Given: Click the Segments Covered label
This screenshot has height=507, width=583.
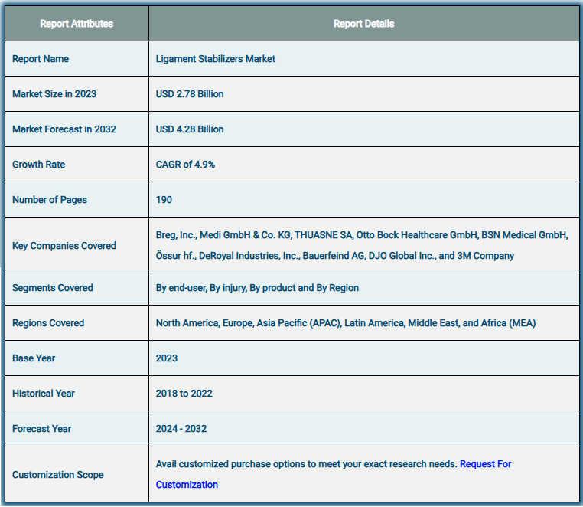Looking at the screenshot, I should (53, 288).
